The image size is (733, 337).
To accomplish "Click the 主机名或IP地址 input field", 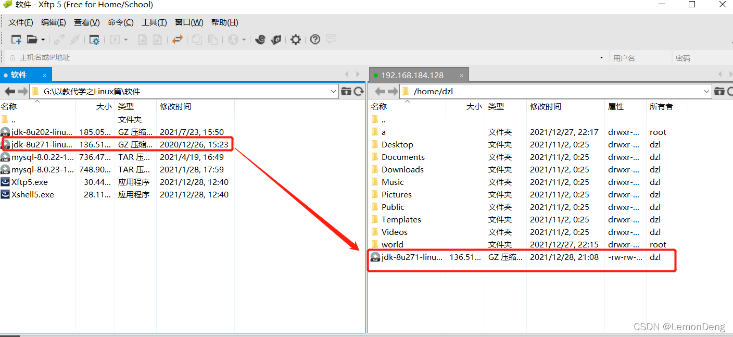I will (x=104, y=57).
